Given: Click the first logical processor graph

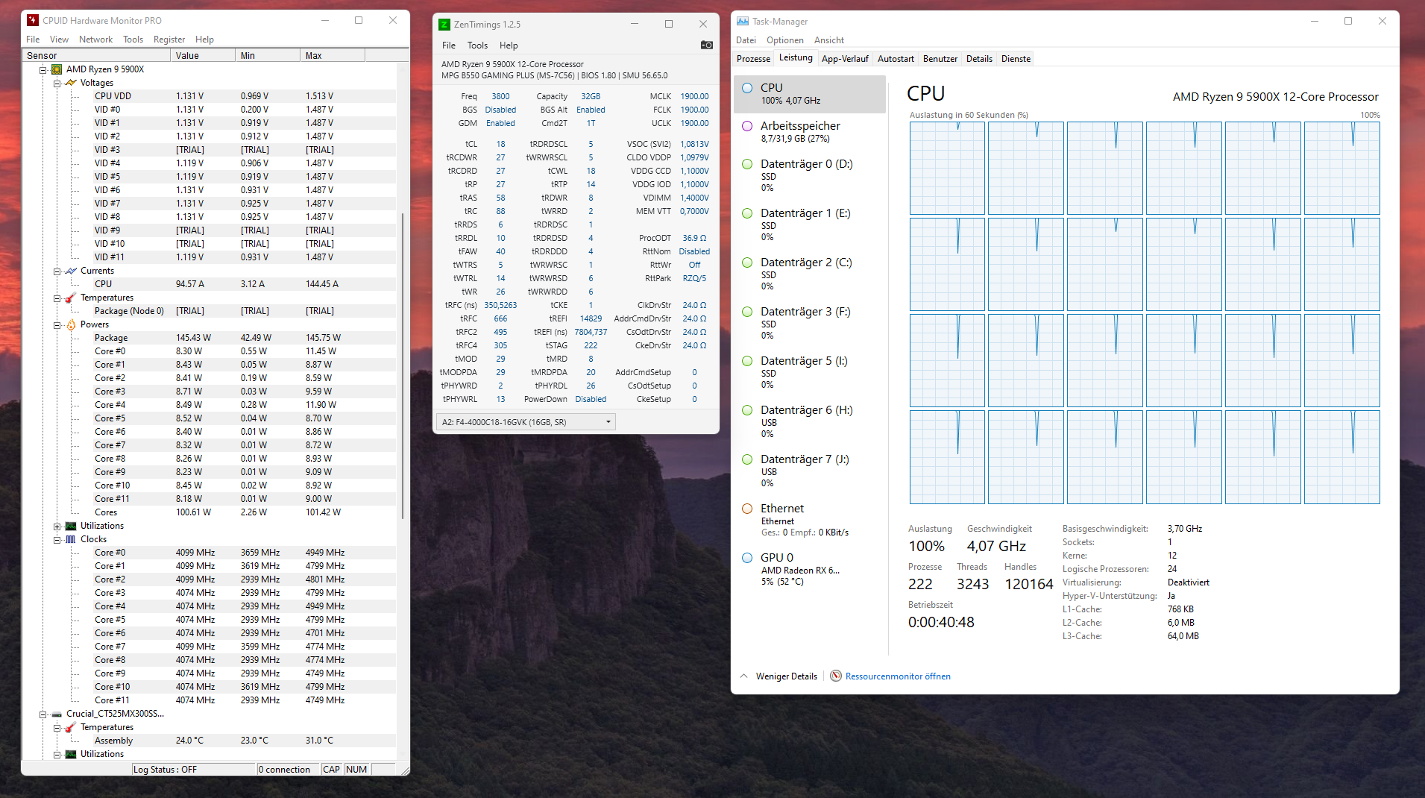Looking at the screenshot, I should coord(947,169).
